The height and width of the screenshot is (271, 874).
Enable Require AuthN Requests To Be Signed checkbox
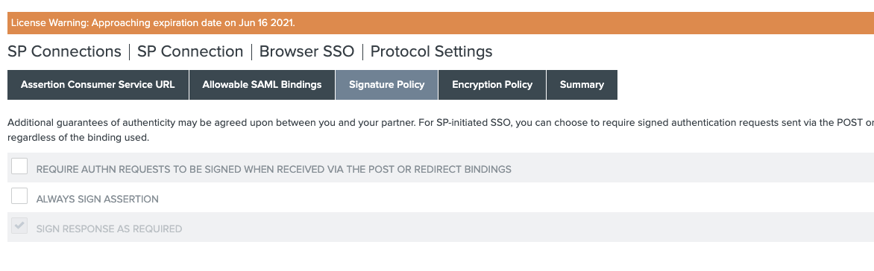[x=19, y=166]
